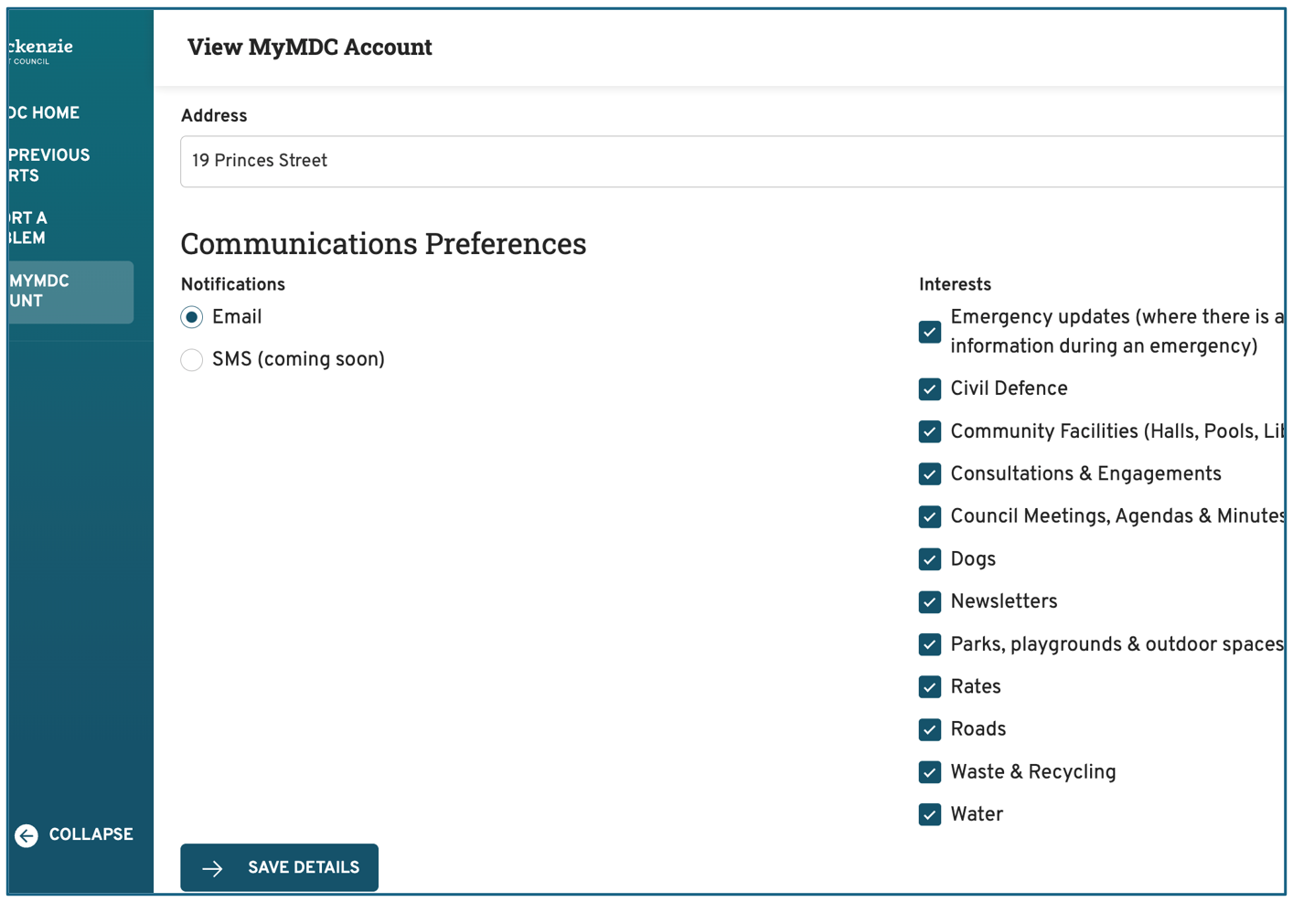The width and height of the screenshot is (1293, 902).
Task: Uncheck the Community Facilities checkbox
Action: pos(930,431)
